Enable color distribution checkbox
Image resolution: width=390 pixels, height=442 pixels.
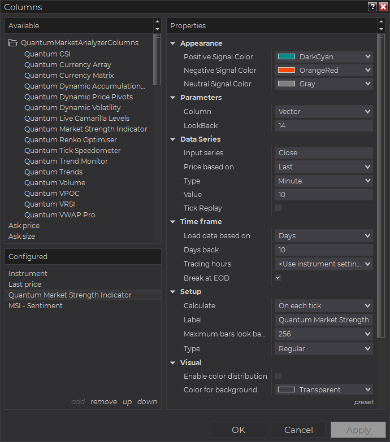278,376
